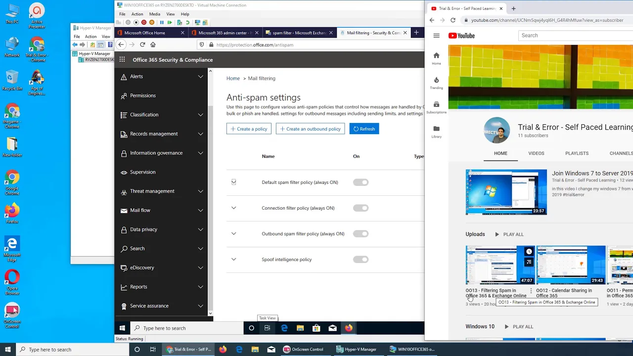Click the Turn Off icon in VM toolbar
The height and width of the screenshot is (356, 633).
point(136,22)
